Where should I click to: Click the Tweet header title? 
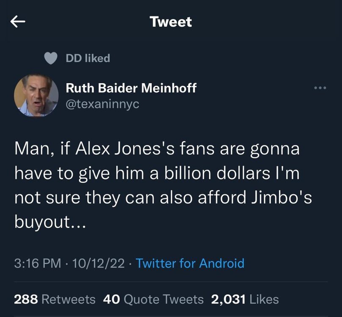[x=171, y=22]
